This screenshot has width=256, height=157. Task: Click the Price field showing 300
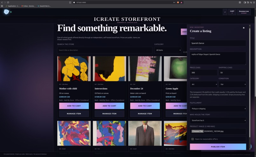(203, 72)
